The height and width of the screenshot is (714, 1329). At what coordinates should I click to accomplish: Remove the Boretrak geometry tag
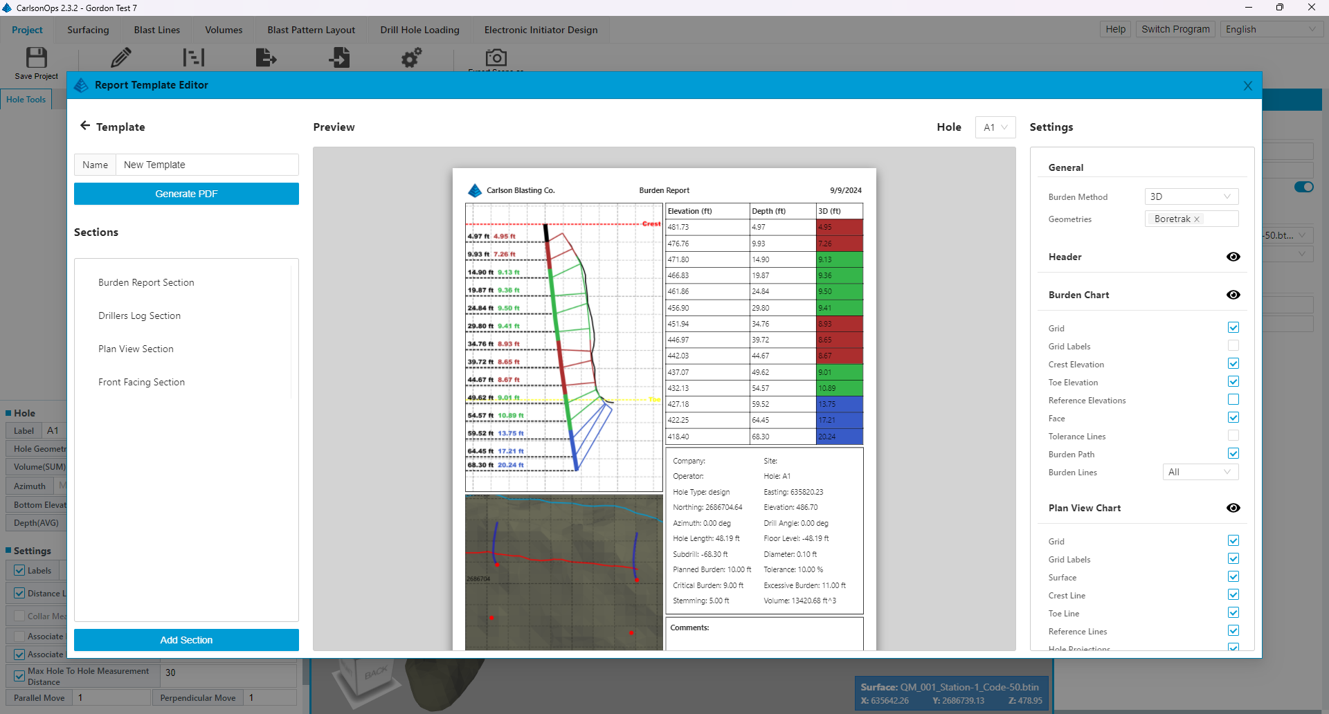tap(1197, 219)
